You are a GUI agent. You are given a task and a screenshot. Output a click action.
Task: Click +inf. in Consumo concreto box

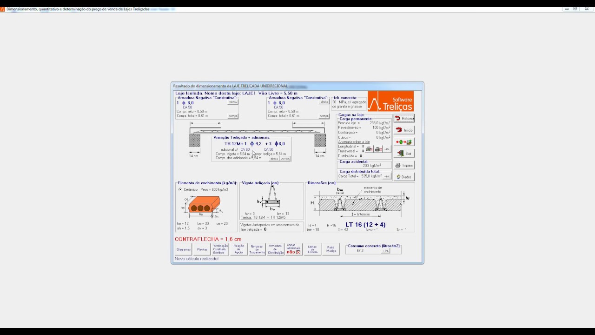pyautogui.click(x=386, y=251)
